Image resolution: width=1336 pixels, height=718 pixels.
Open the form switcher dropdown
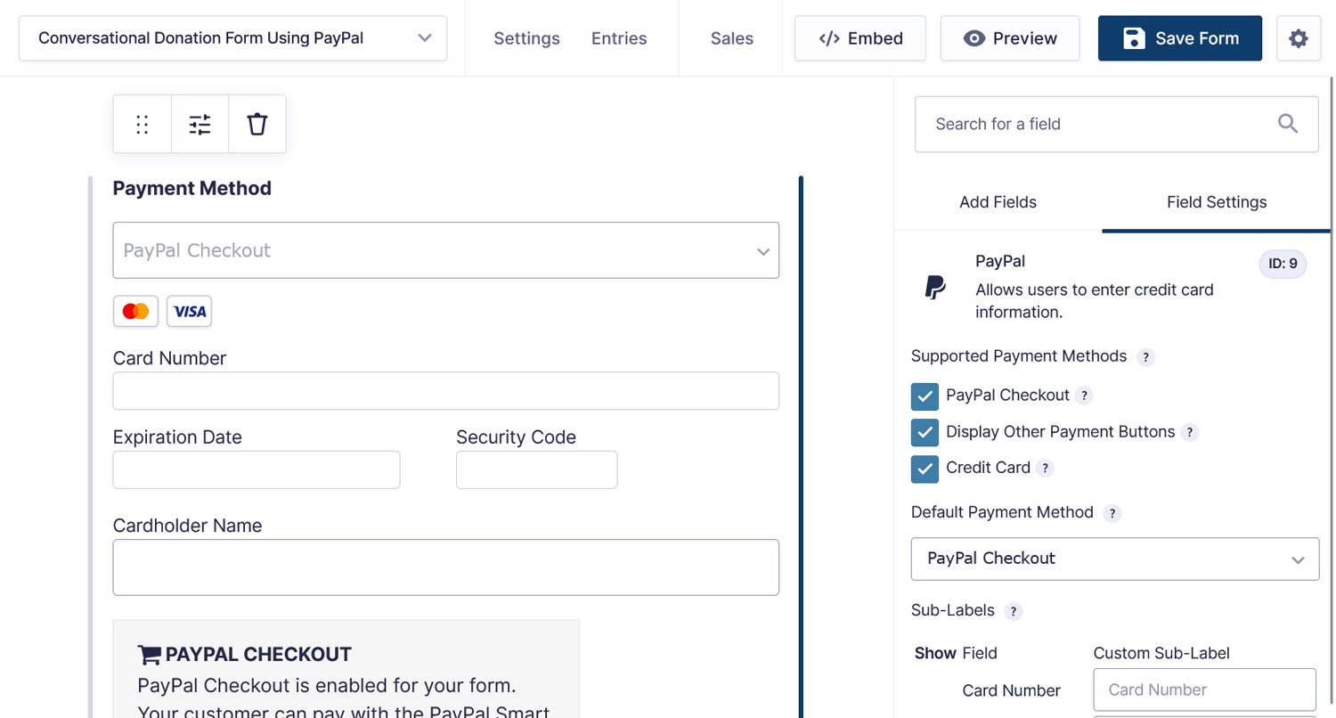click(x=232, y=38)
